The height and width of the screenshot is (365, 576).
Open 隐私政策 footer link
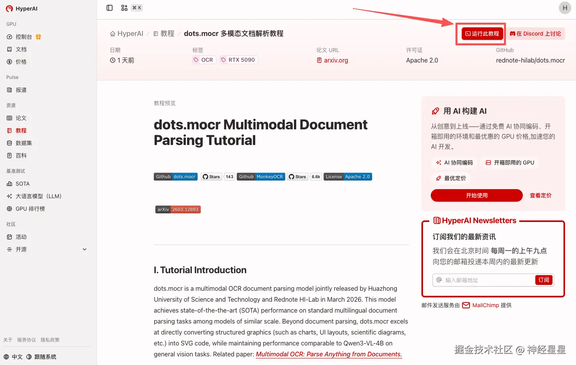[50, 340]
